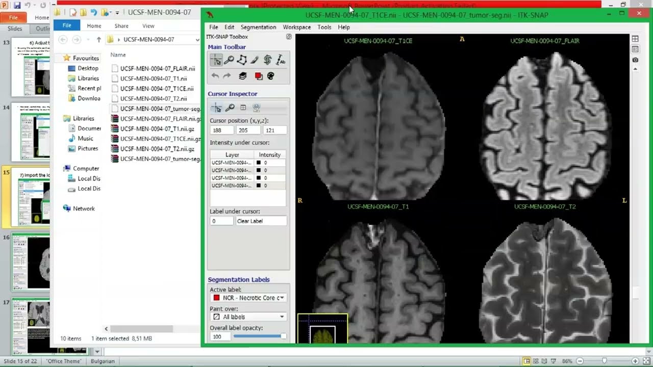This screenshot has height=367, width=653.
Task: Open Network in Explorer navigation pane
Action: pyautogui.click(x=80, y=208)
